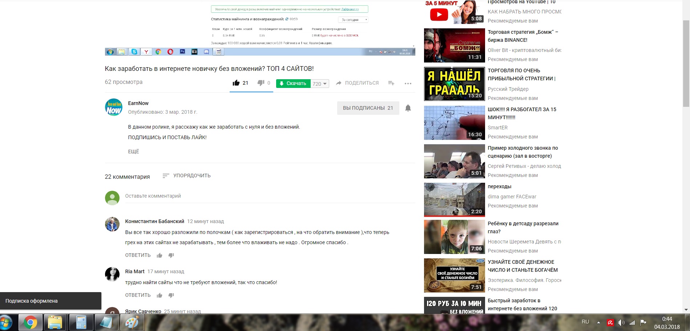Screen dimensions: 690x331
Task: Click the 62 просмотра view count
Action: [x=124, y=82]
